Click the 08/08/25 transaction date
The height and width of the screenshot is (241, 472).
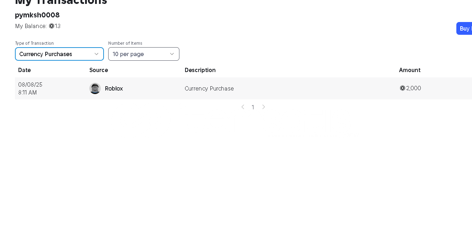(x=30, y=84)
